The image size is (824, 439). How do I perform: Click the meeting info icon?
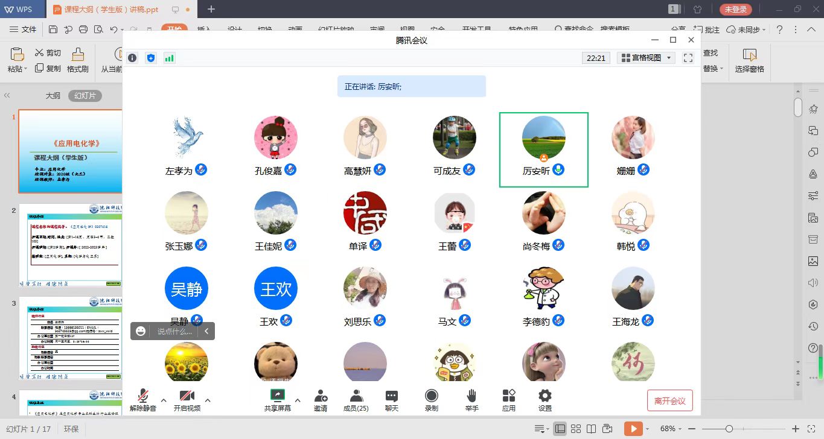(x=132, y=58)
